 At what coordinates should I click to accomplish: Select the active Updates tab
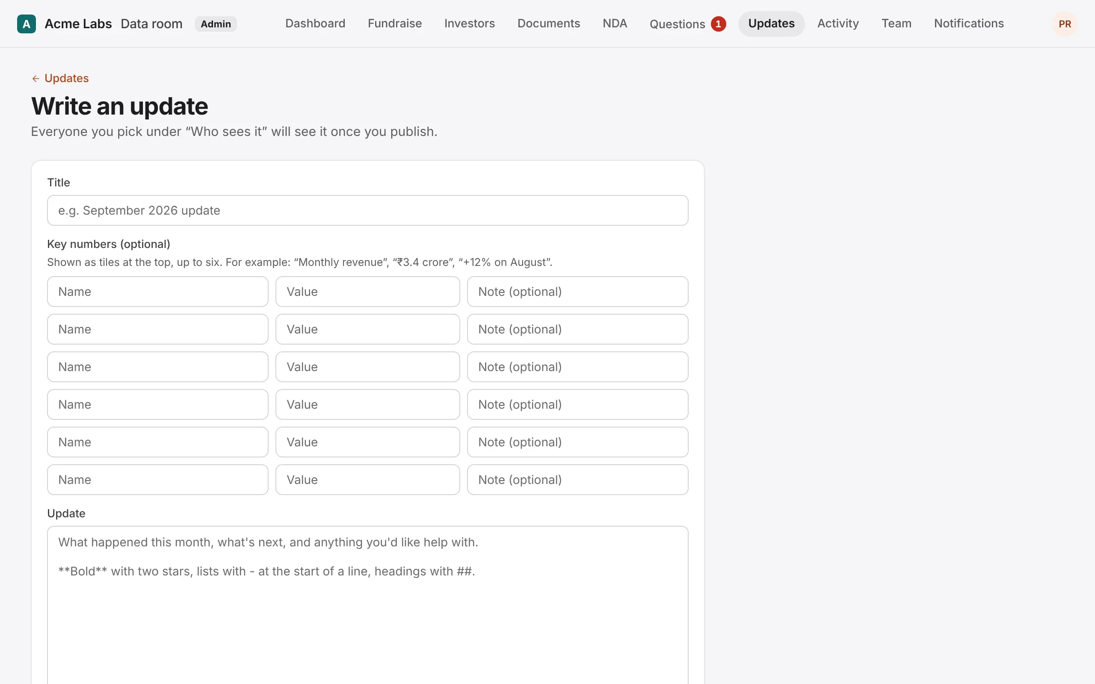pos(771,24)
